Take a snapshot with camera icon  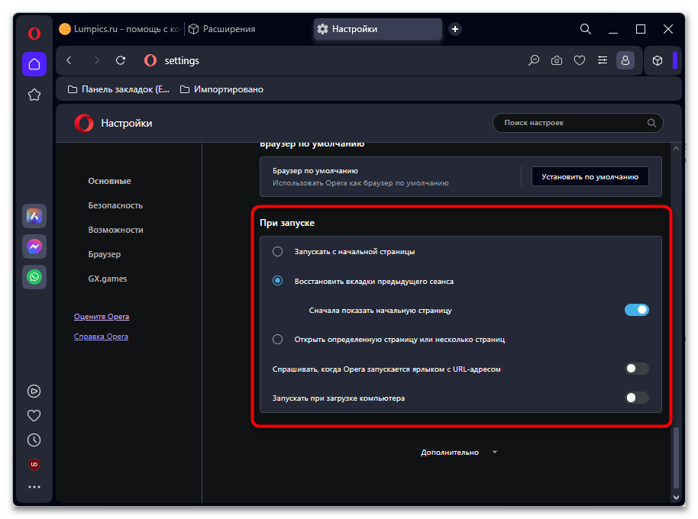coord(557,60)
